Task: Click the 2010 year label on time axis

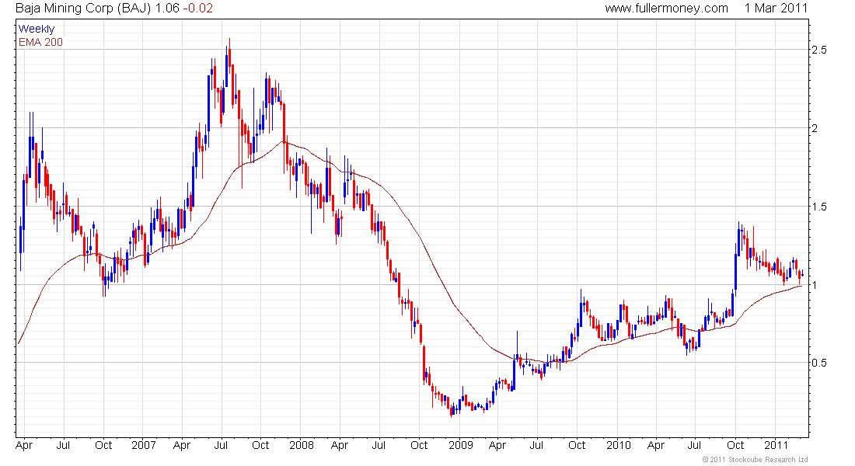Action: click(x=619, y=445)
